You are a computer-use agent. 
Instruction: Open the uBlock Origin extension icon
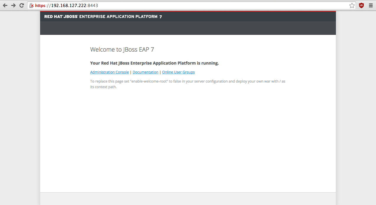(361, 5)
